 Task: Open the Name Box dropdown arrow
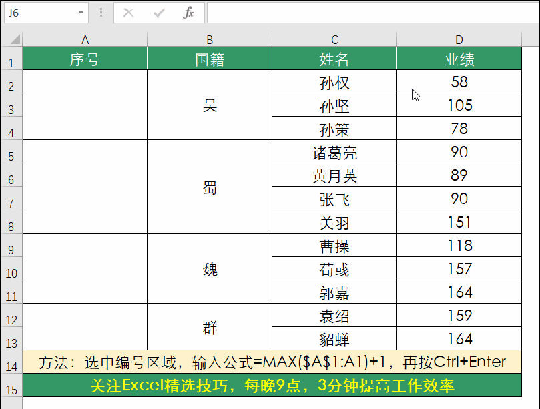click(81, 13)
